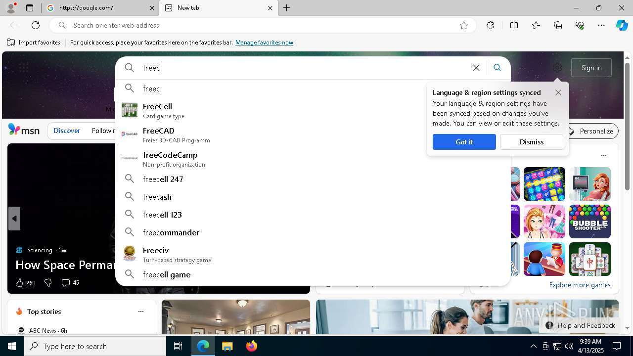Click the Sign in button
633x356 pixels.
point(591,68)
